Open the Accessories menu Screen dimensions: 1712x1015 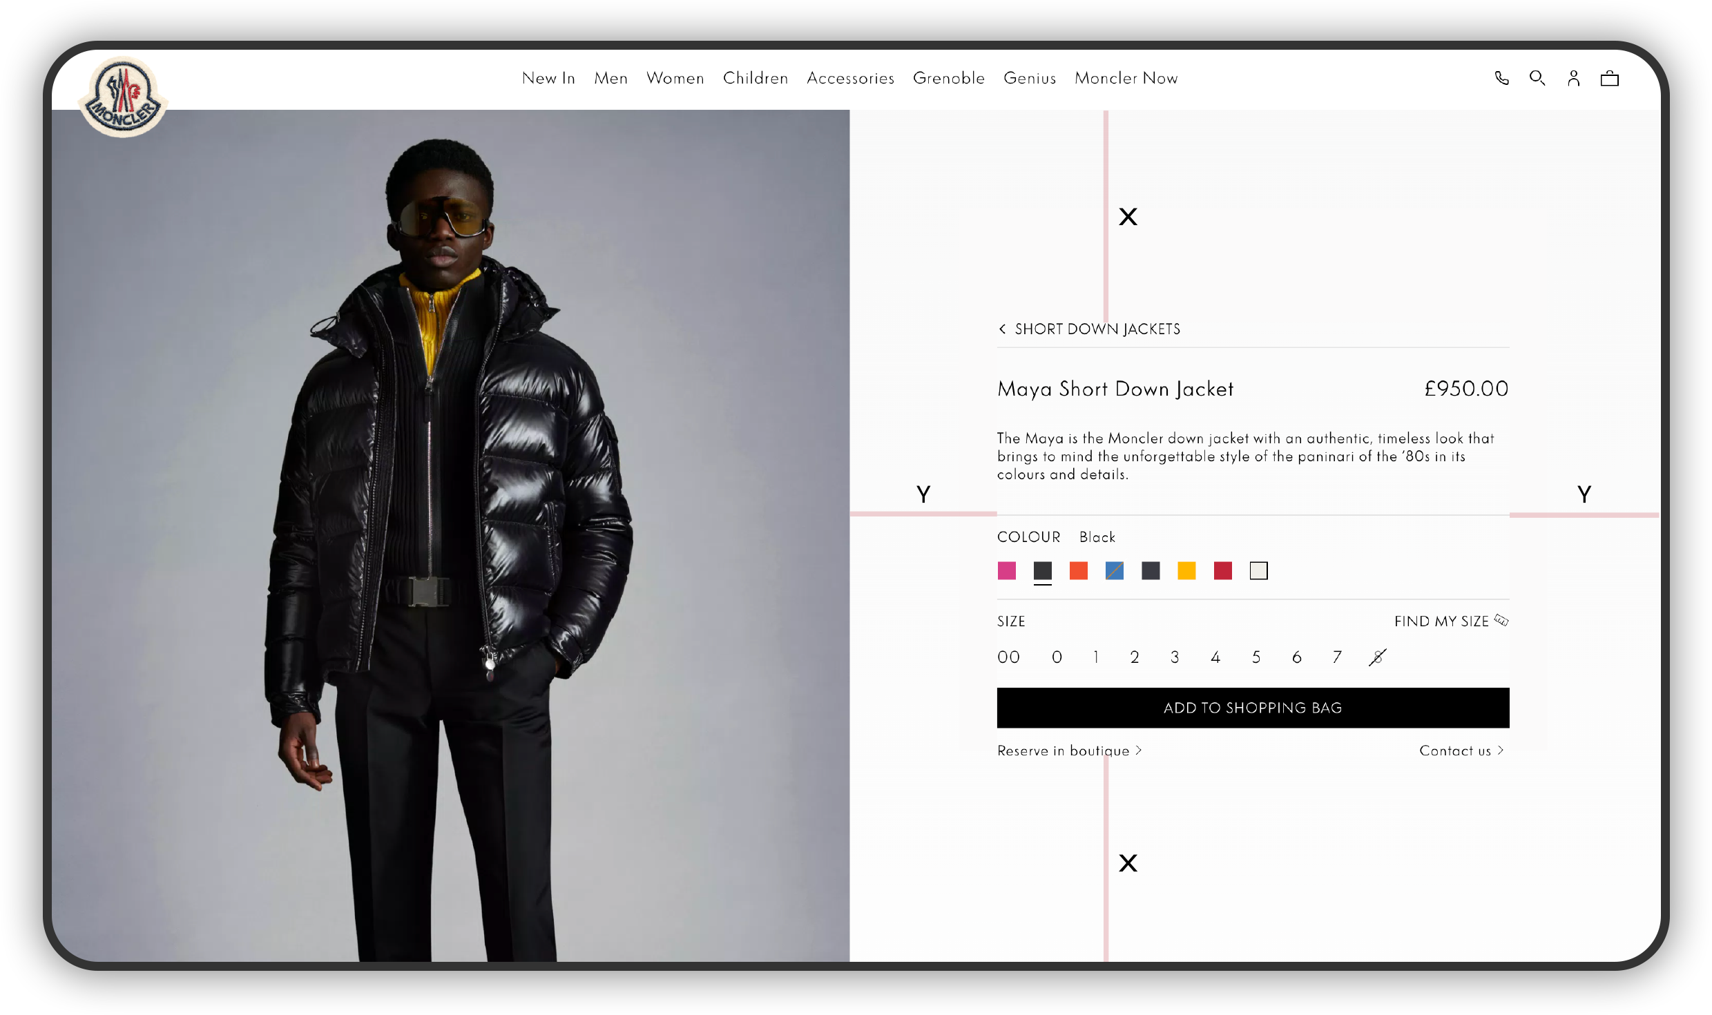point(850,78)
